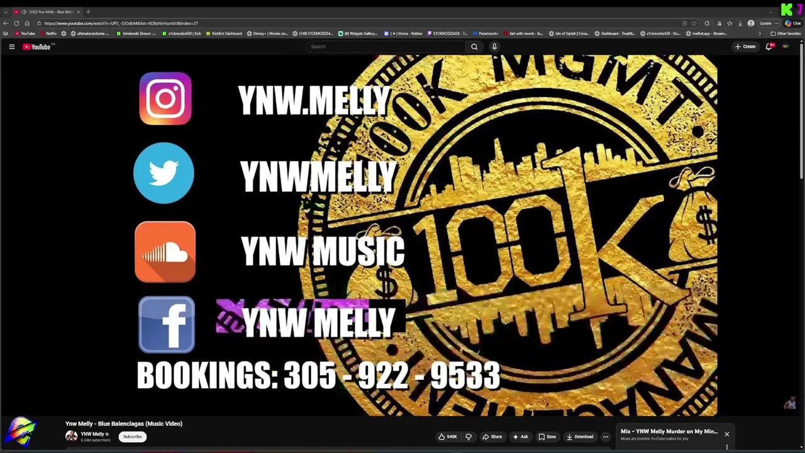Open the Other favorites folder
Screen dimensions: 805x453
(x=786, y=33)
